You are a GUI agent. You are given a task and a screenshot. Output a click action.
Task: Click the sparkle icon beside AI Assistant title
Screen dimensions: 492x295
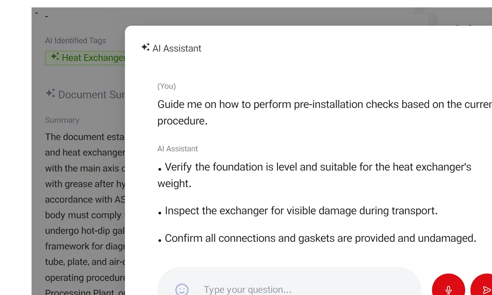tap(145, 47)
